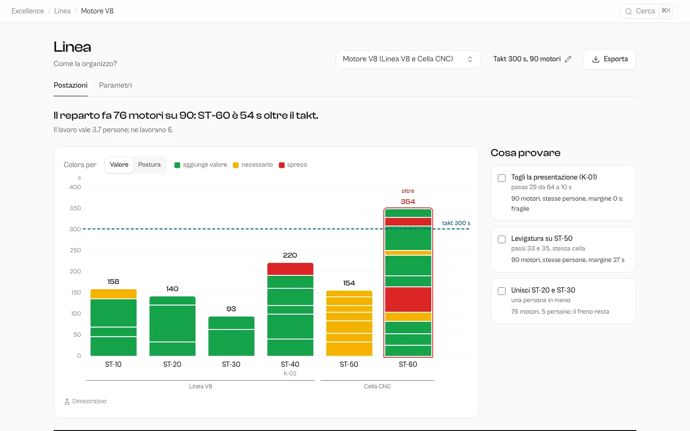This screenshot has width=690, height=431.
Task: Switch to the Parametri tab
Action: point(115,85)
